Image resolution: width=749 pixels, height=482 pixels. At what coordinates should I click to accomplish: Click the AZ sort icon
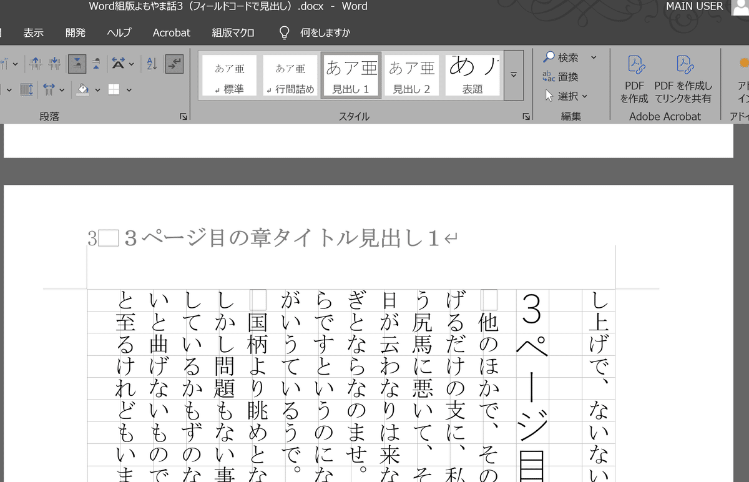pyautogui.click(x=152, y=63)
